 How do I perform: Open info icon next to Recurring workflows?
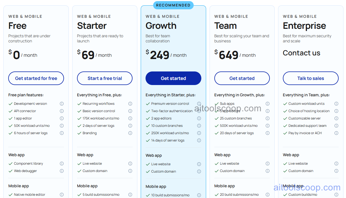pyautogui.click(x=130, y=104)
